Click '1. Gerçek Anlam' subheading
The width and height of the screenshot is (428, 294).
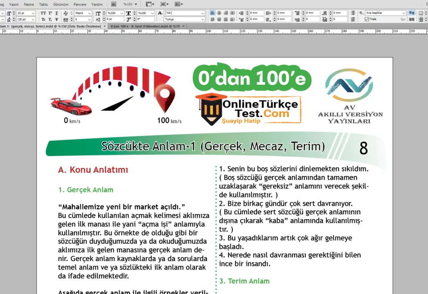86,189
